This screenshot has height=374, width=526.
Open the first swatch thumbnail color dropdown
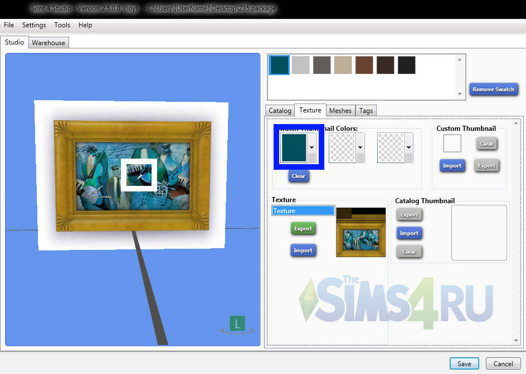point(312,147)
